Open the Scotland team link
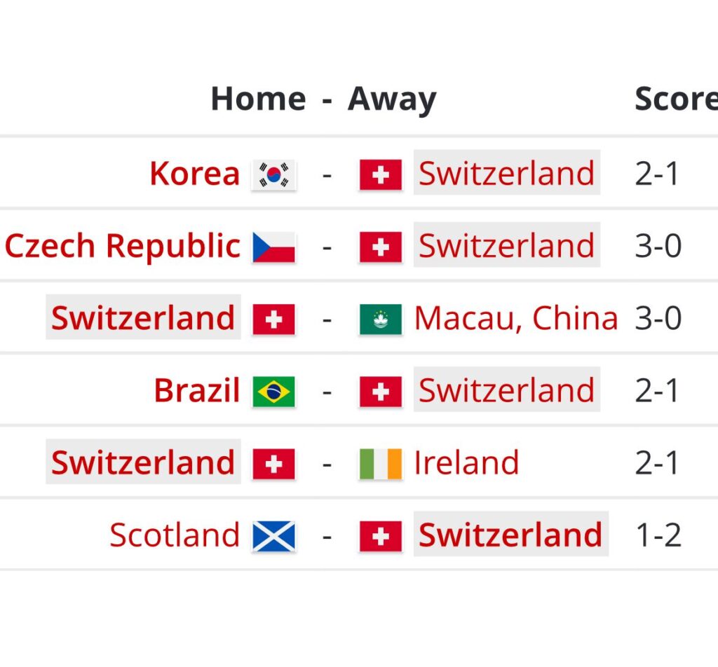Image resolution: width=718 pixels, height=667 pixels. coord(175,535)
